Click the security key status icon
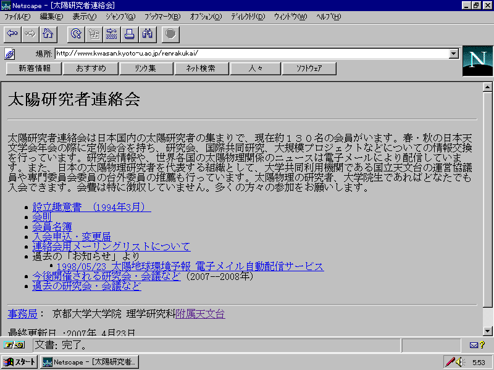The image size is (494, 370). [14, 345]
